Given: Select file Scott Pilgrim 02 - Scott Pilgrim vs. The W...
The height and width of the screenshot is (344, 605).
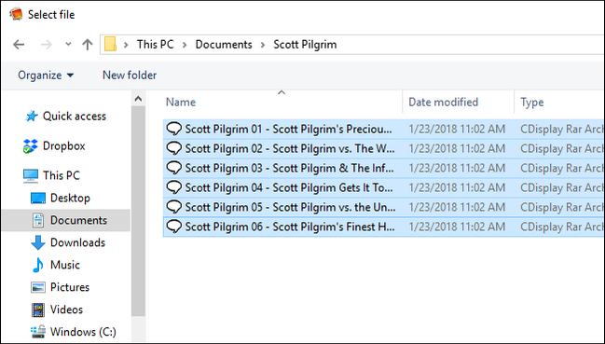Looking at the screenshot, I should coord(290,149).
